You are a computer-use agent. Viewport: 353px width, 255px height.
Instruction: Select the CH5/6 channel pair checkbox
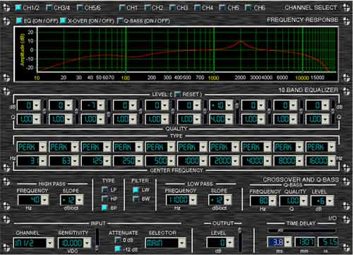(80, 8)
